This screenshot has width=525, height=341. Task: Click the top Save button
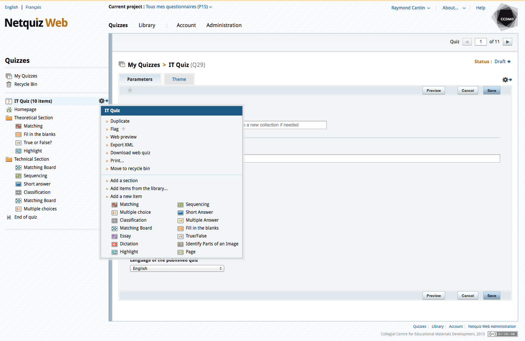(492, 90)
